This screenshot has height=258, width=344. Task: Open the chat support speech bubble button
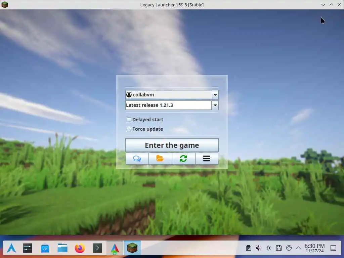coord(137,159)
